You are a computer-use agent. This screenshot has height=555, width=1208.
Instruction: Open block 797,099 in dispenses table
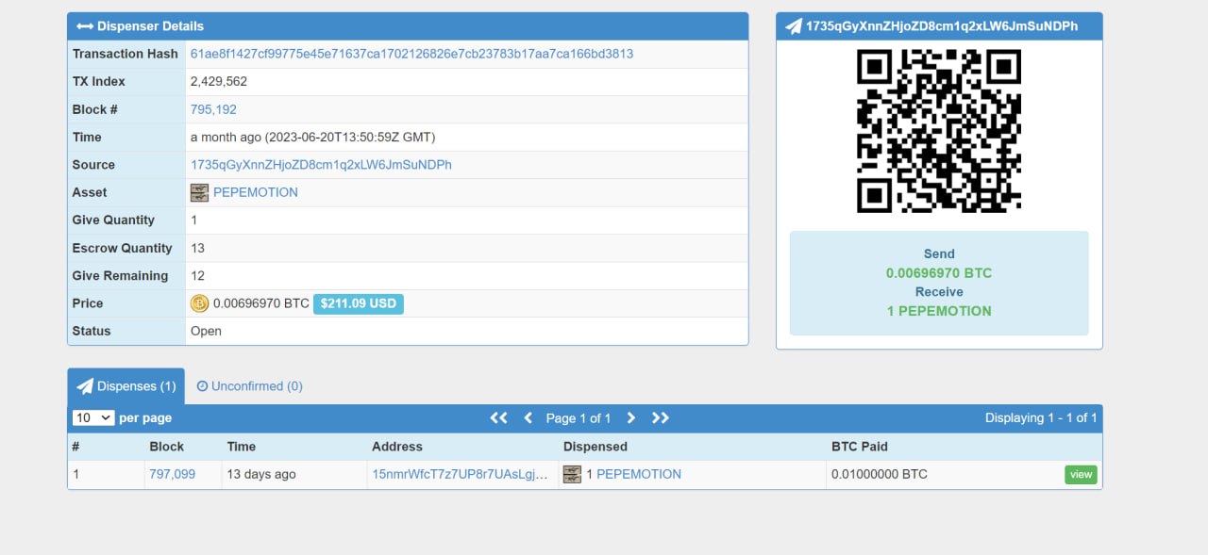[x=172, y=474]
